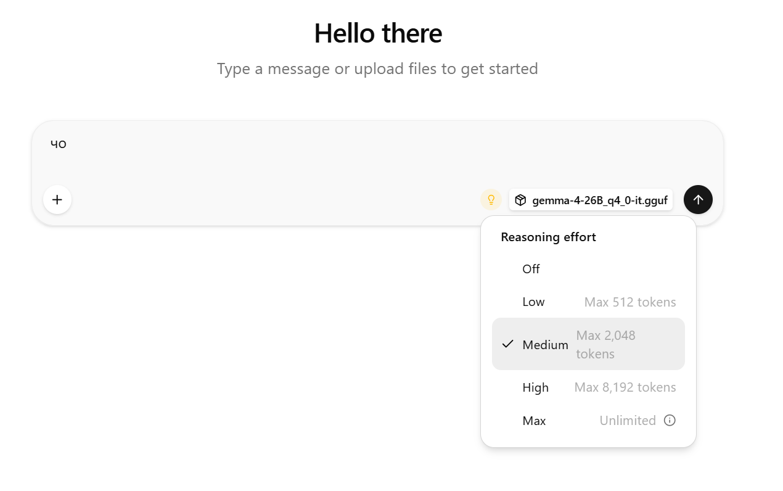Click the Hello there heading
The height and width of the screenshot is (491, 783).
tap(378, 33)
